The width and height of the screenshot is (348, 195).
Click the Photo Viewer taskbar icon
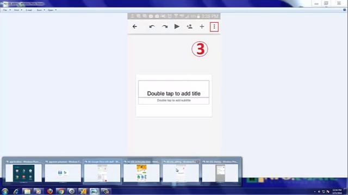(94, 191)
